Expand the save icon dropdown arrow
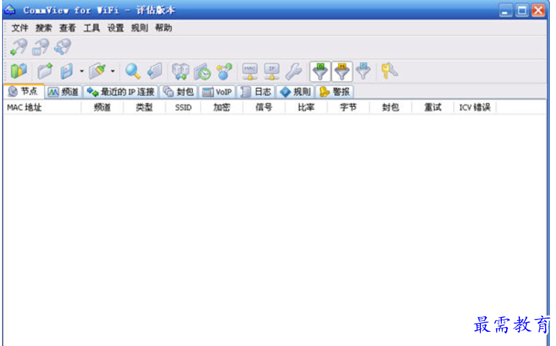The width and height of the screenshot is (556, 346). point(82,71)
